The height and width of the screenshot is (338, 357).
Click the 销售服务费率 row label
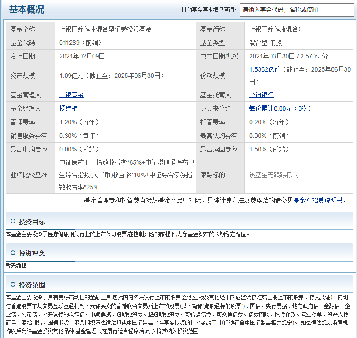pos(29,136)
